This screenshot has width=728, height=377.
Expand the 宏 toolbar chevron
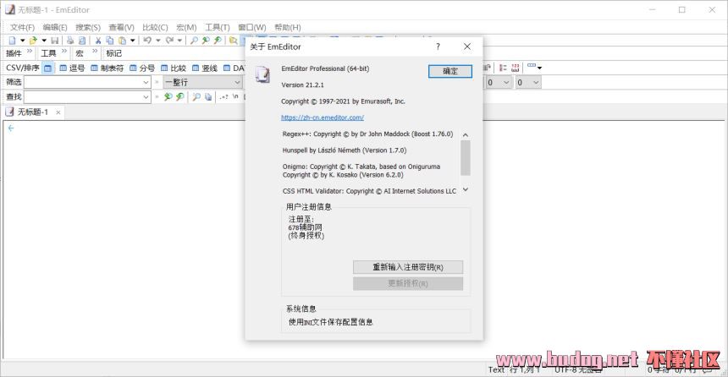point(95,51)
